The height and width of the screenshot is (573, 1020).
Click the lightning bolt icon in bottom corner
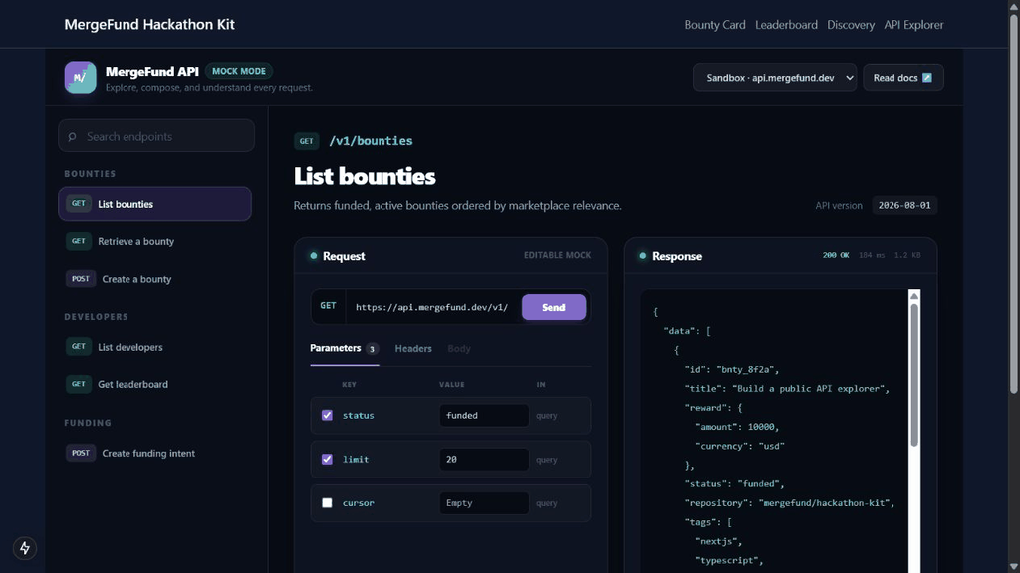[x=25, y=548]
